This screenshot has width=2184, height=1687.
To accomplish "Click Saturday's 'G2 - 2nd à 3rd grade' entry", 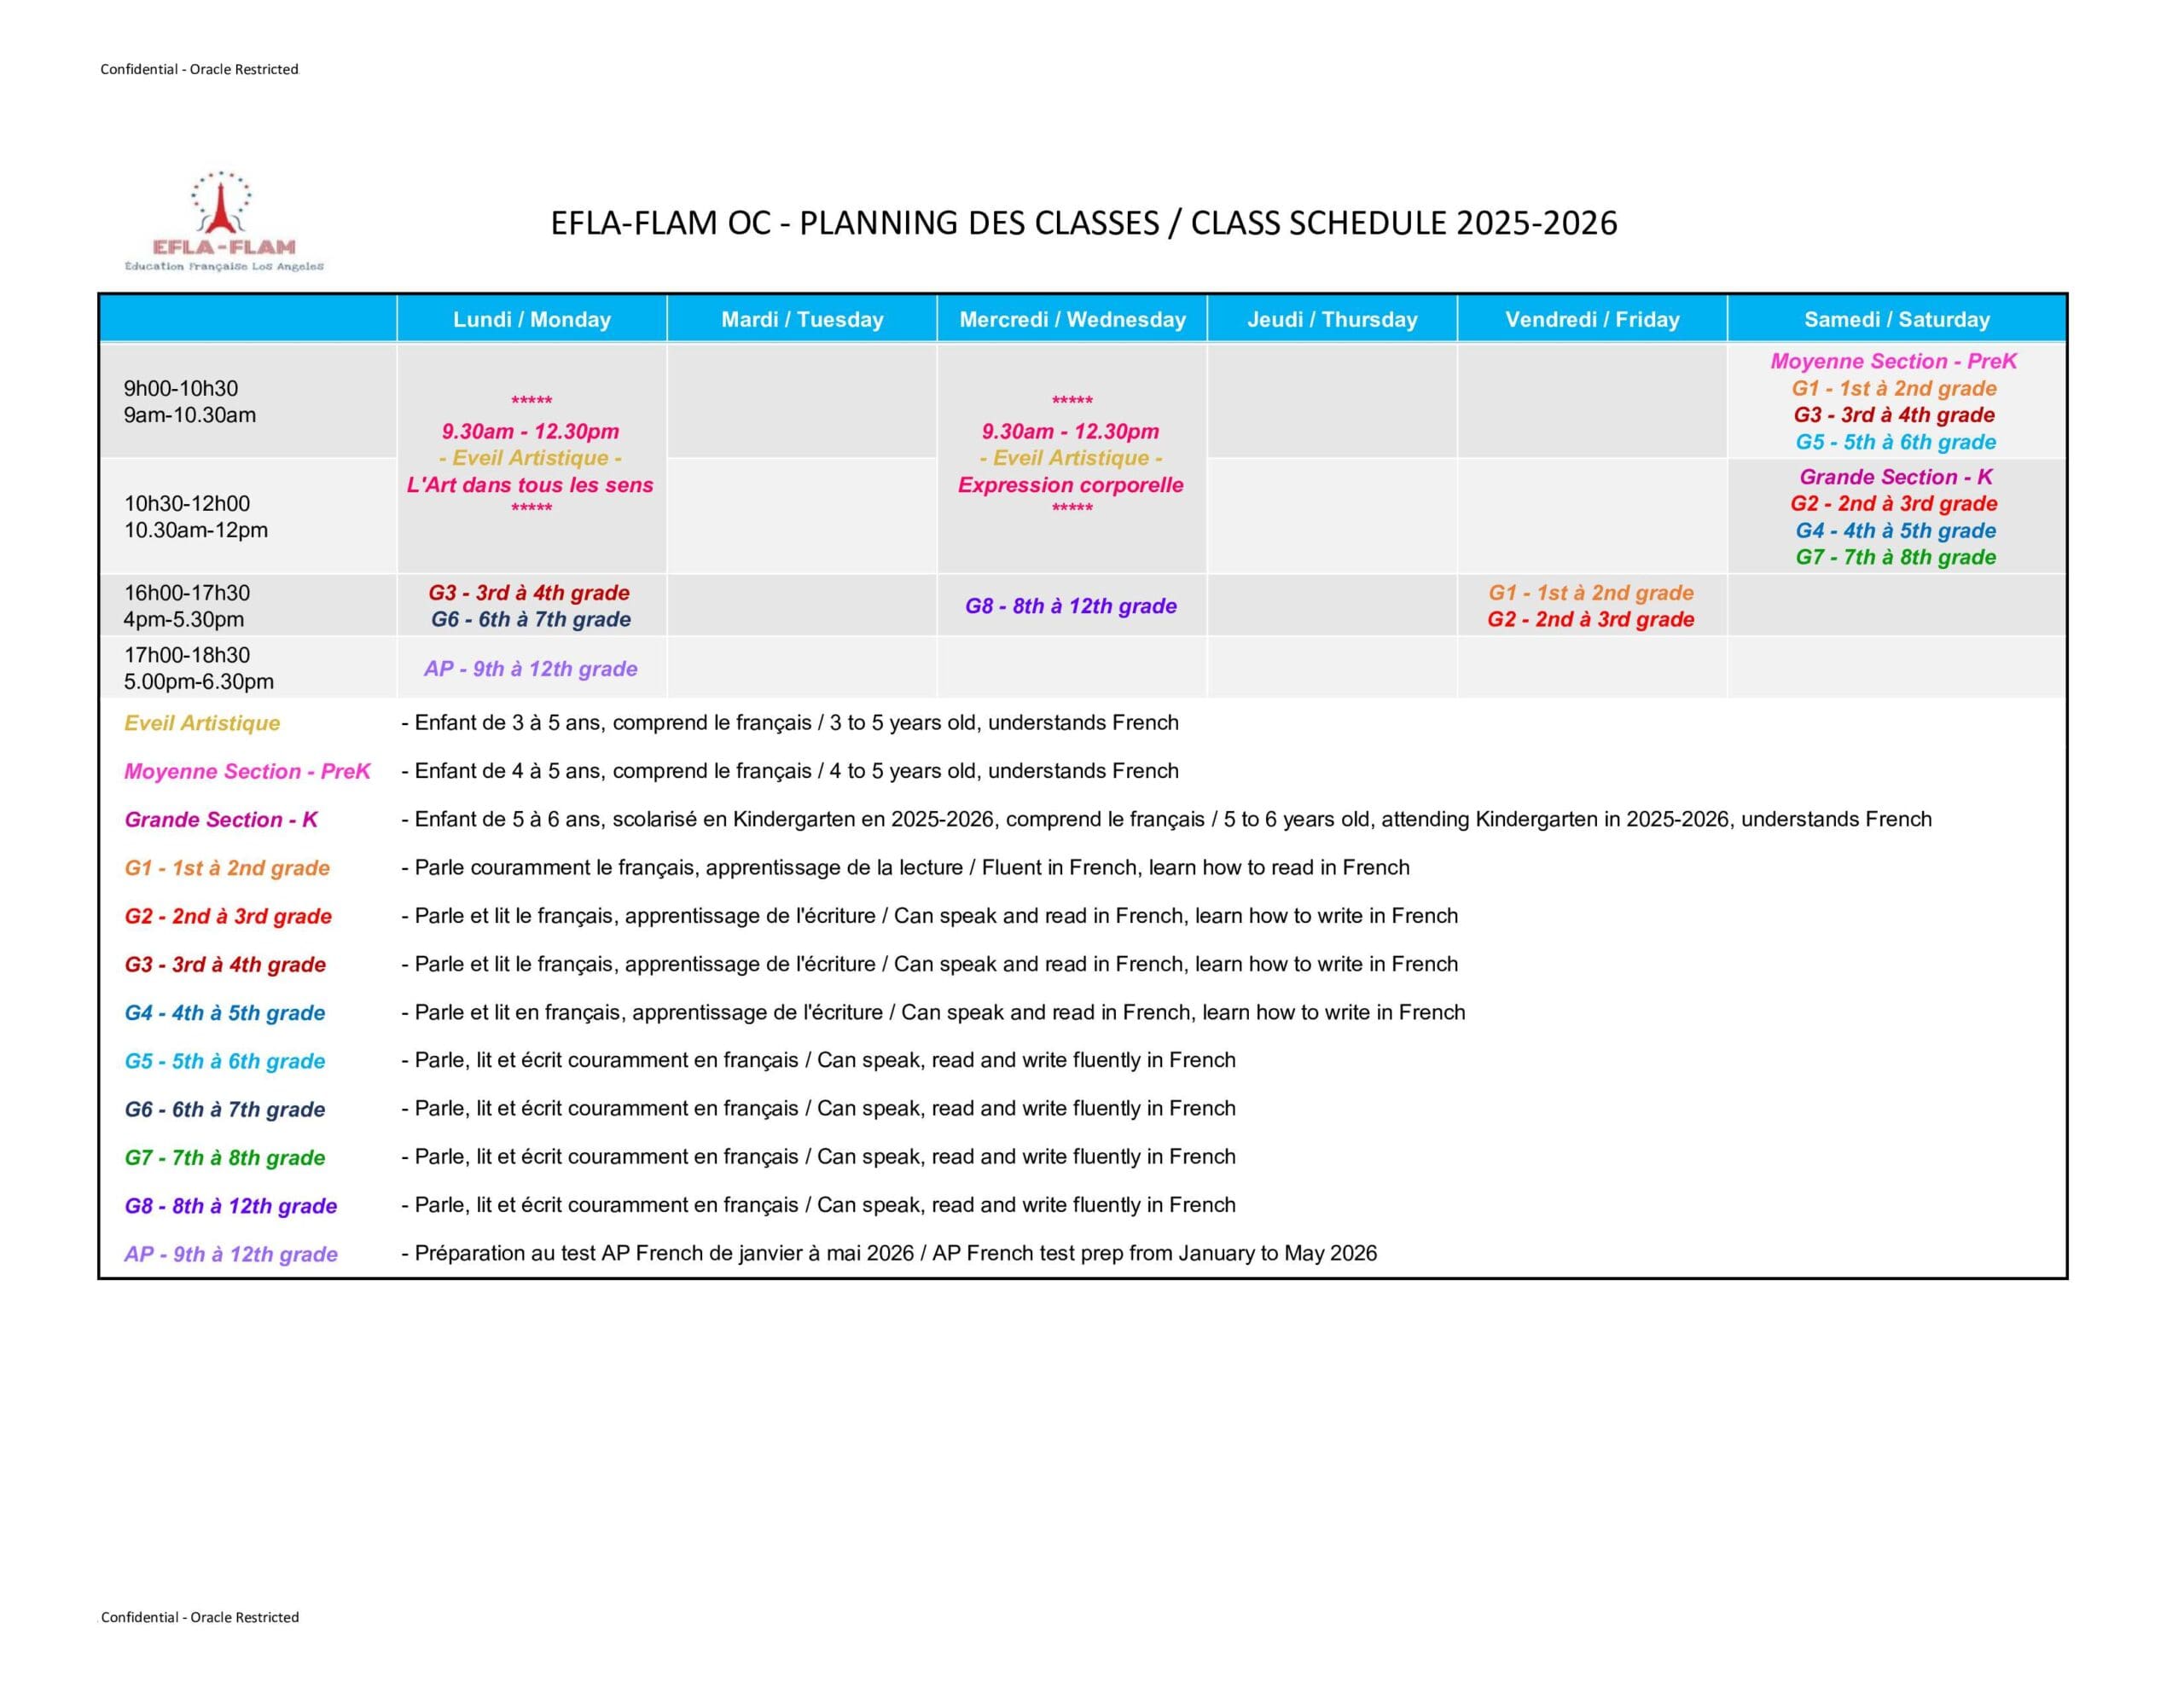I will point(1894,504).
